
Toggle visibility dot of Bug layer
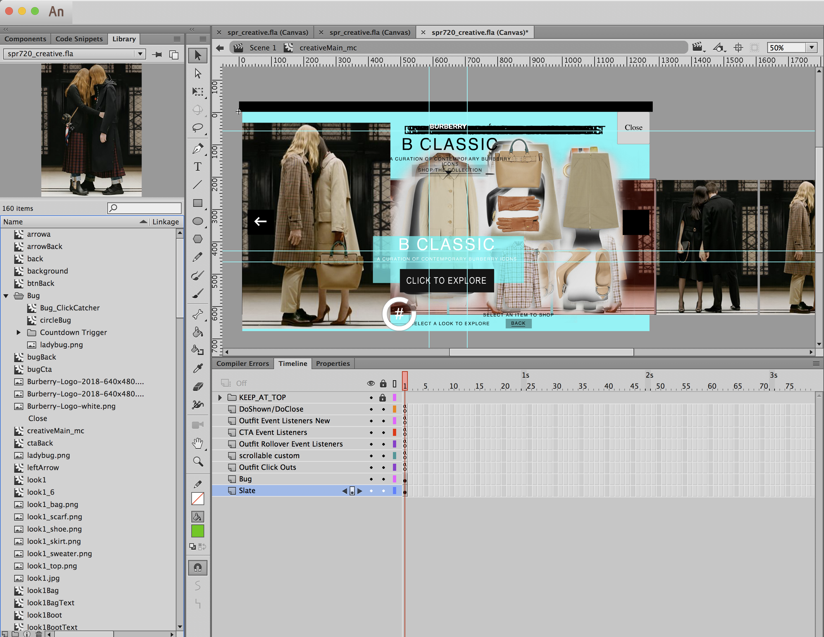click(371, 479)
